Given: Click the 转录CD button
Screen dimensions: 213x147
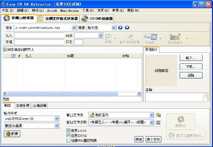Looking at the screenshot, I should [x=181, y=122].
